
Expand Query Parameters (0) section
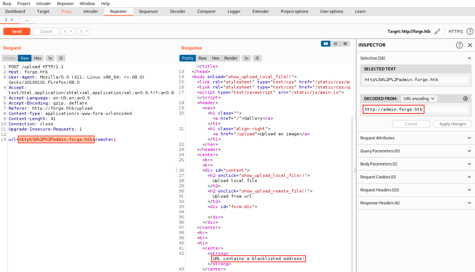point(415,151)
